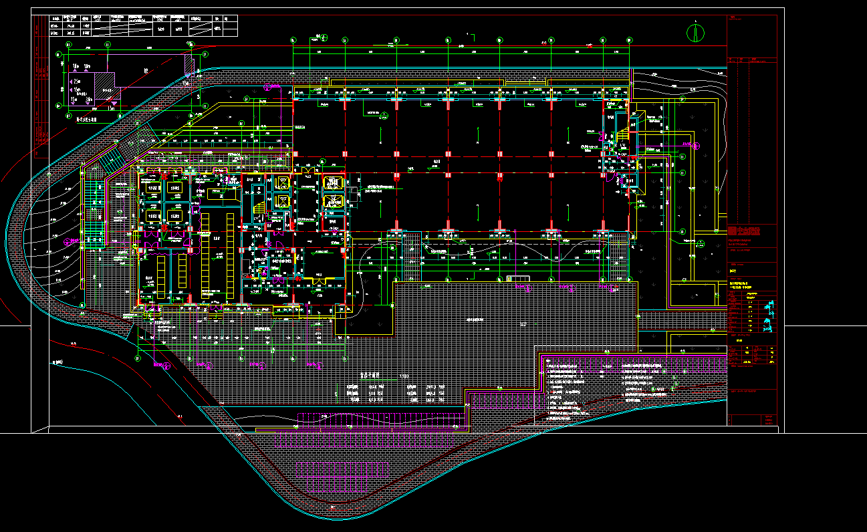This screenshot has width=867, height=532.
Task: Click the white contour lines in the northeast corner
Action: 675,82
